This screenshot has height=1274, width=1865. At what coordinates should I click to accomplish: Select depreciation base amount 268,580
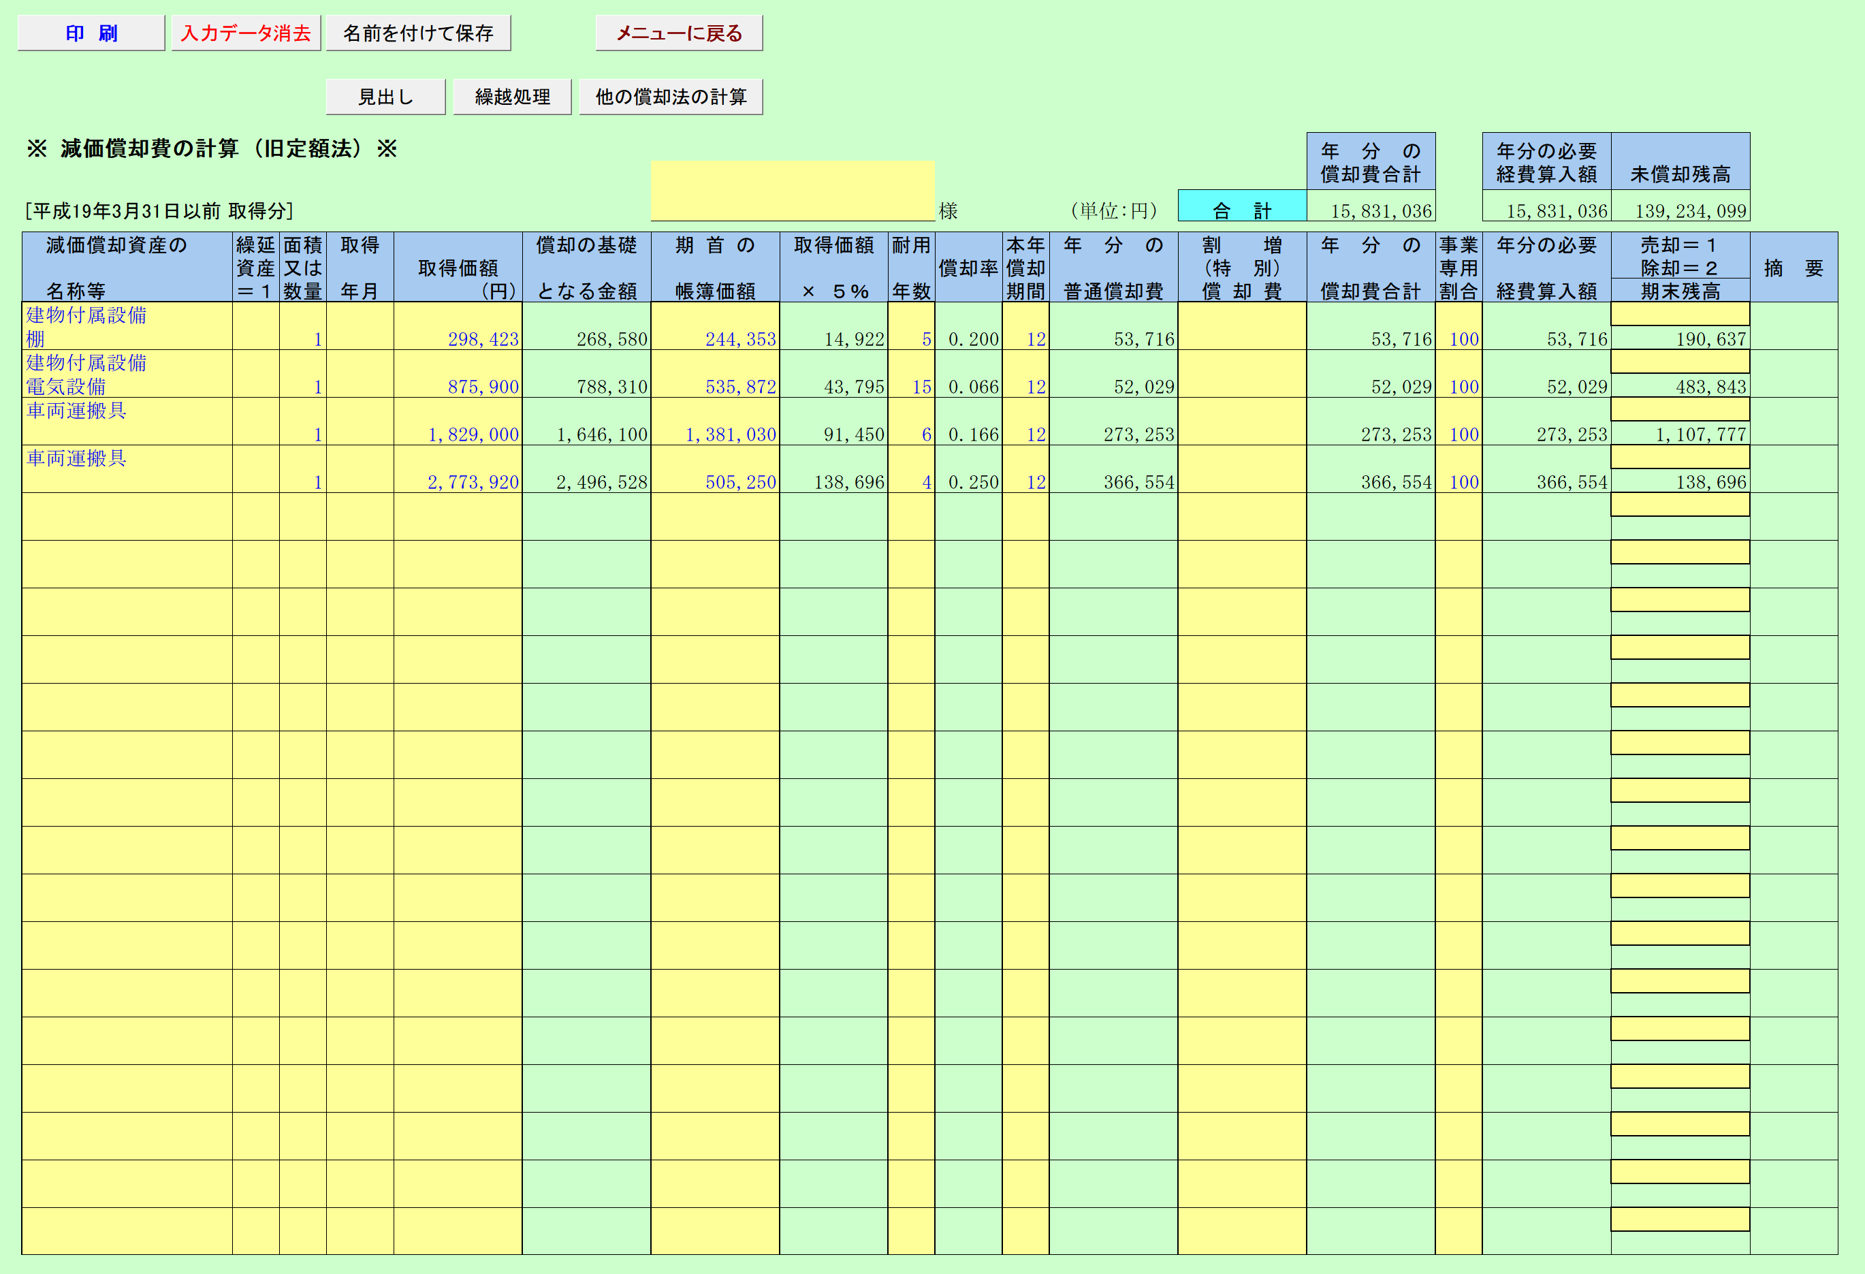pos(587,325)
